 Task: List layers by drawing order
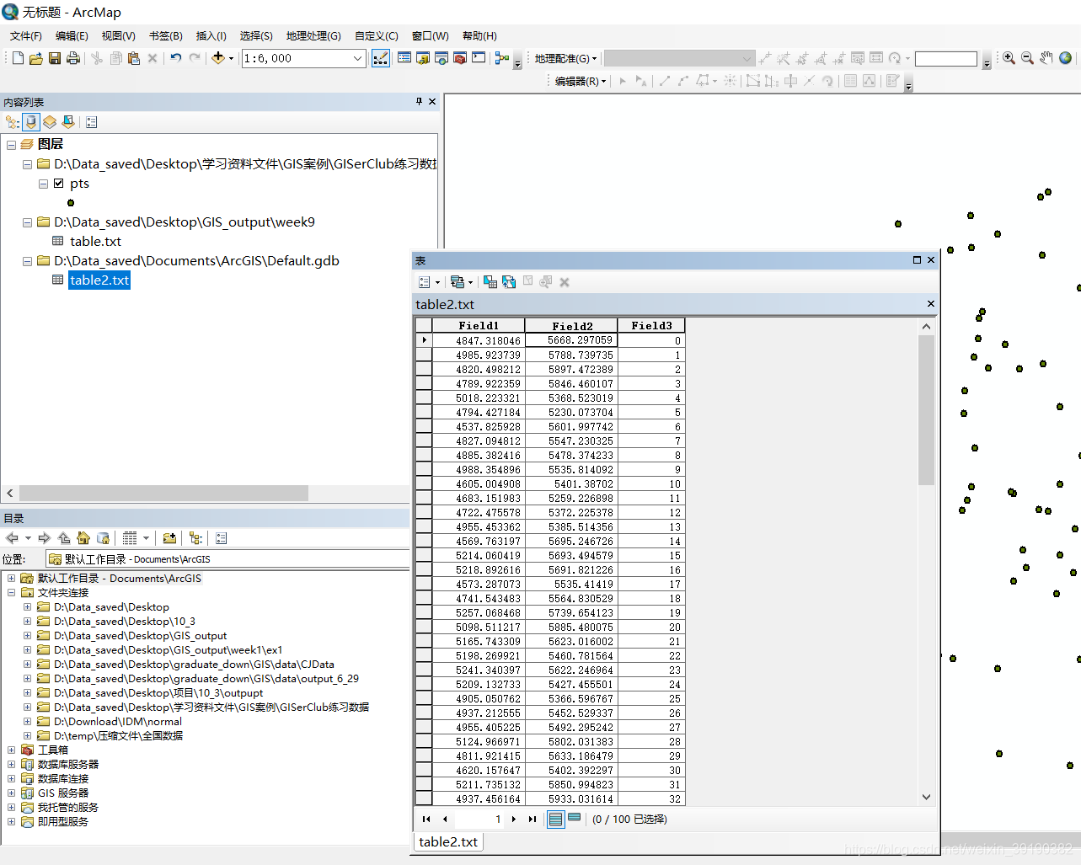13,122
